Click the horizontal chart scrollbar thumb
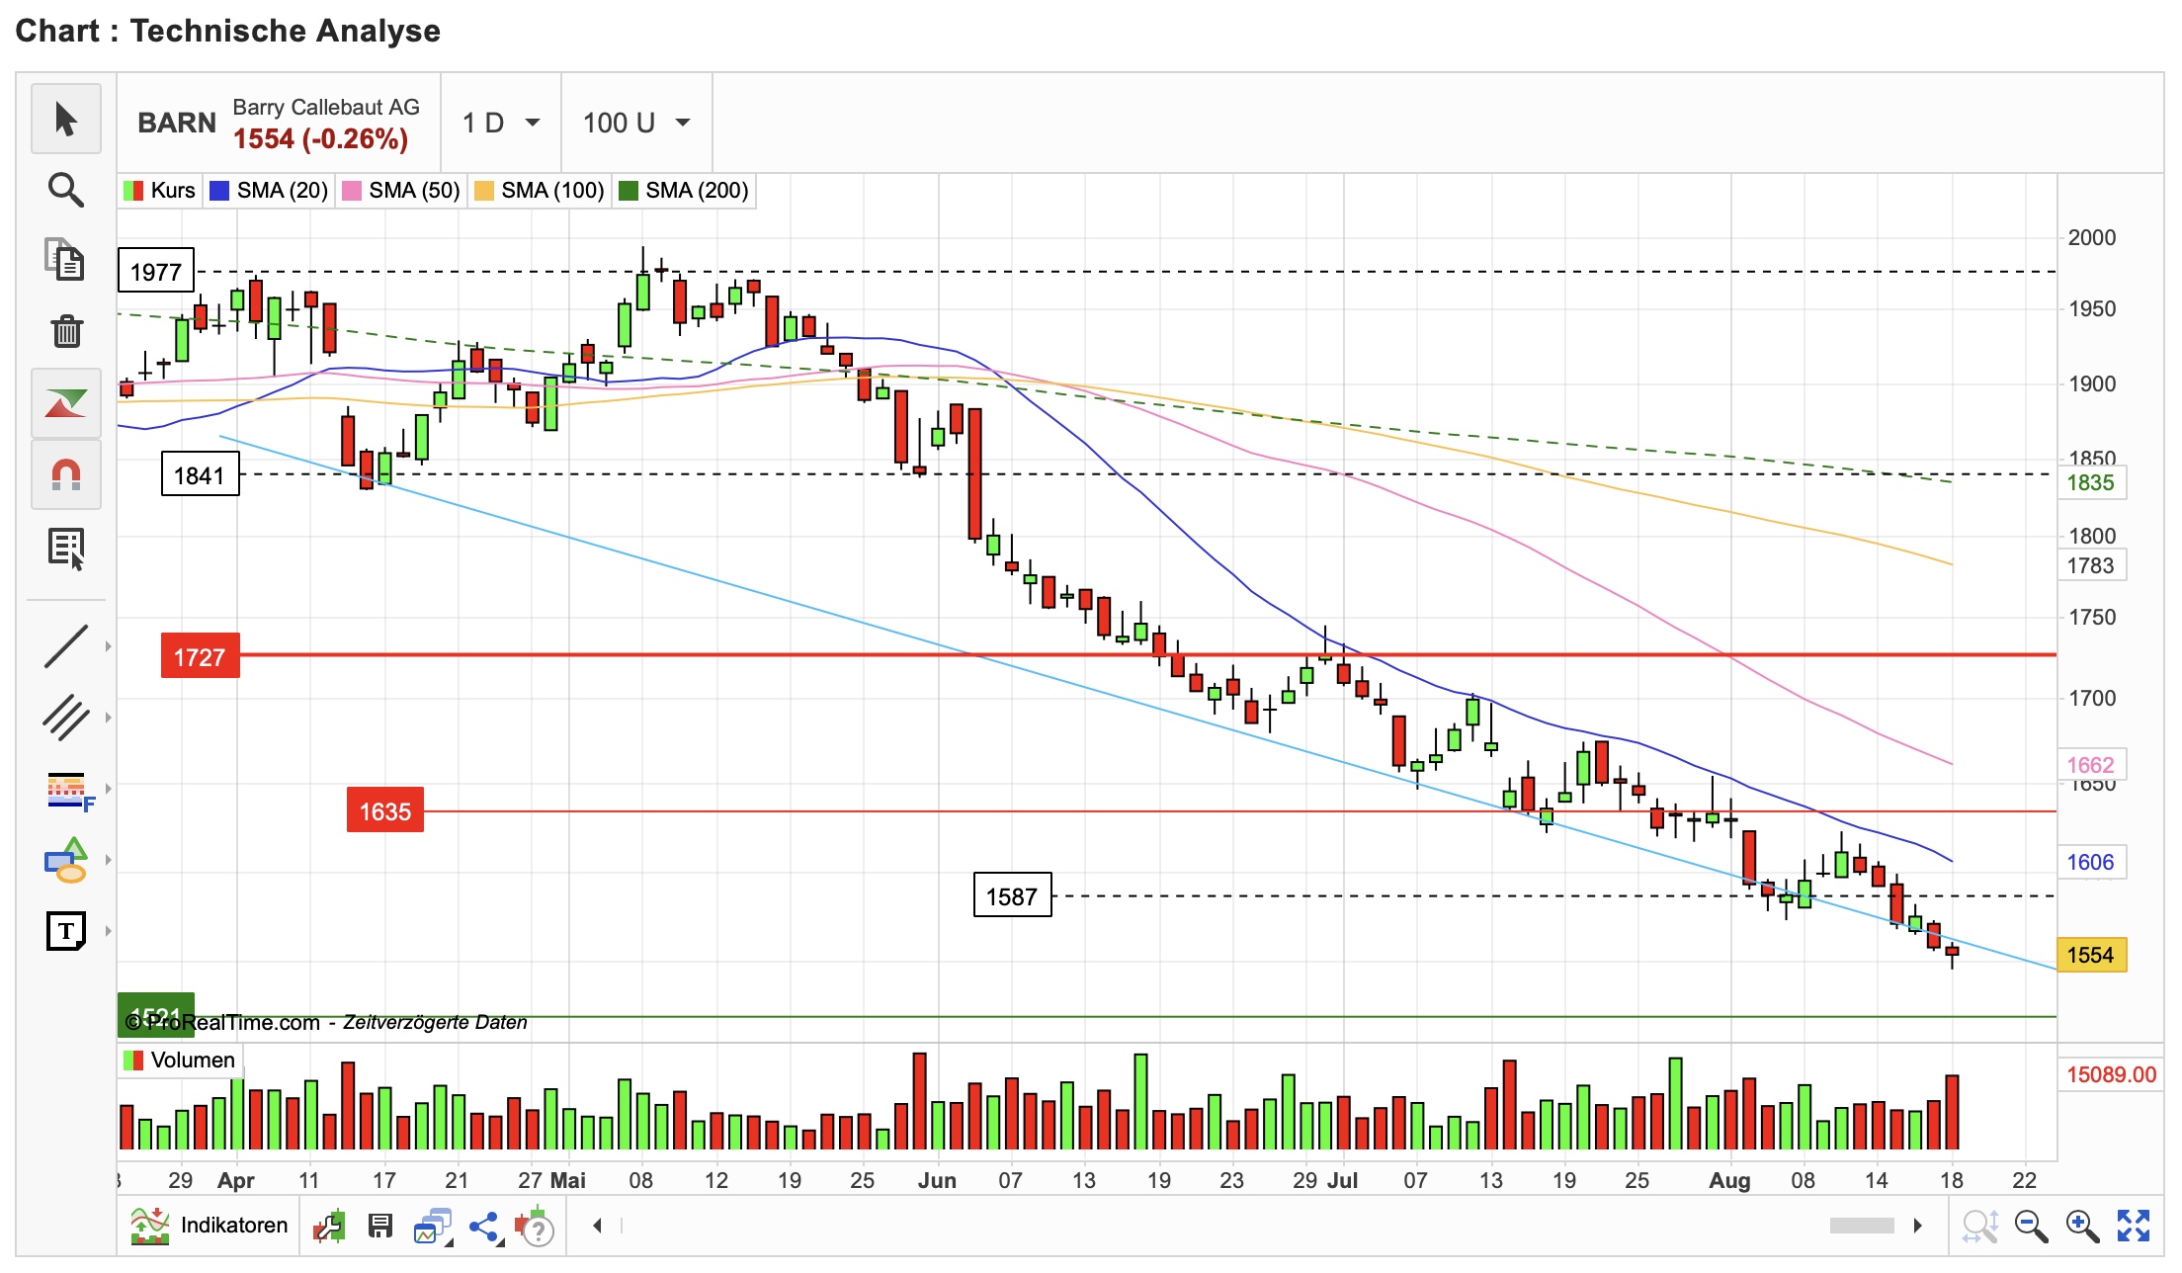Screen dimensions: 2182x1273 coord(1861,1226)
